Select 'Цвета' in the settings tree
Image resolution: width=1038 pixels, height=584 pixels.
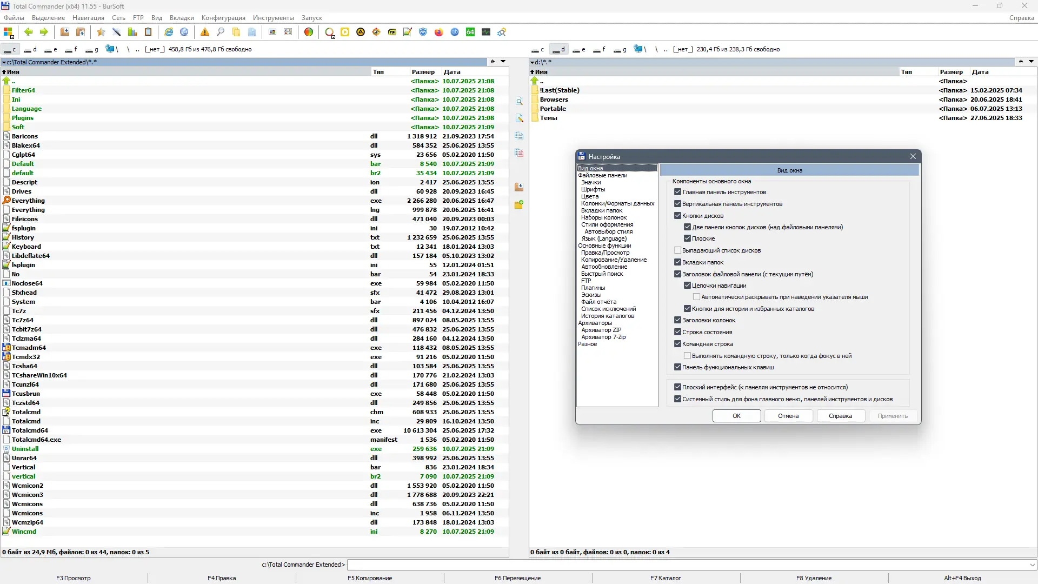tap(589, 196)
